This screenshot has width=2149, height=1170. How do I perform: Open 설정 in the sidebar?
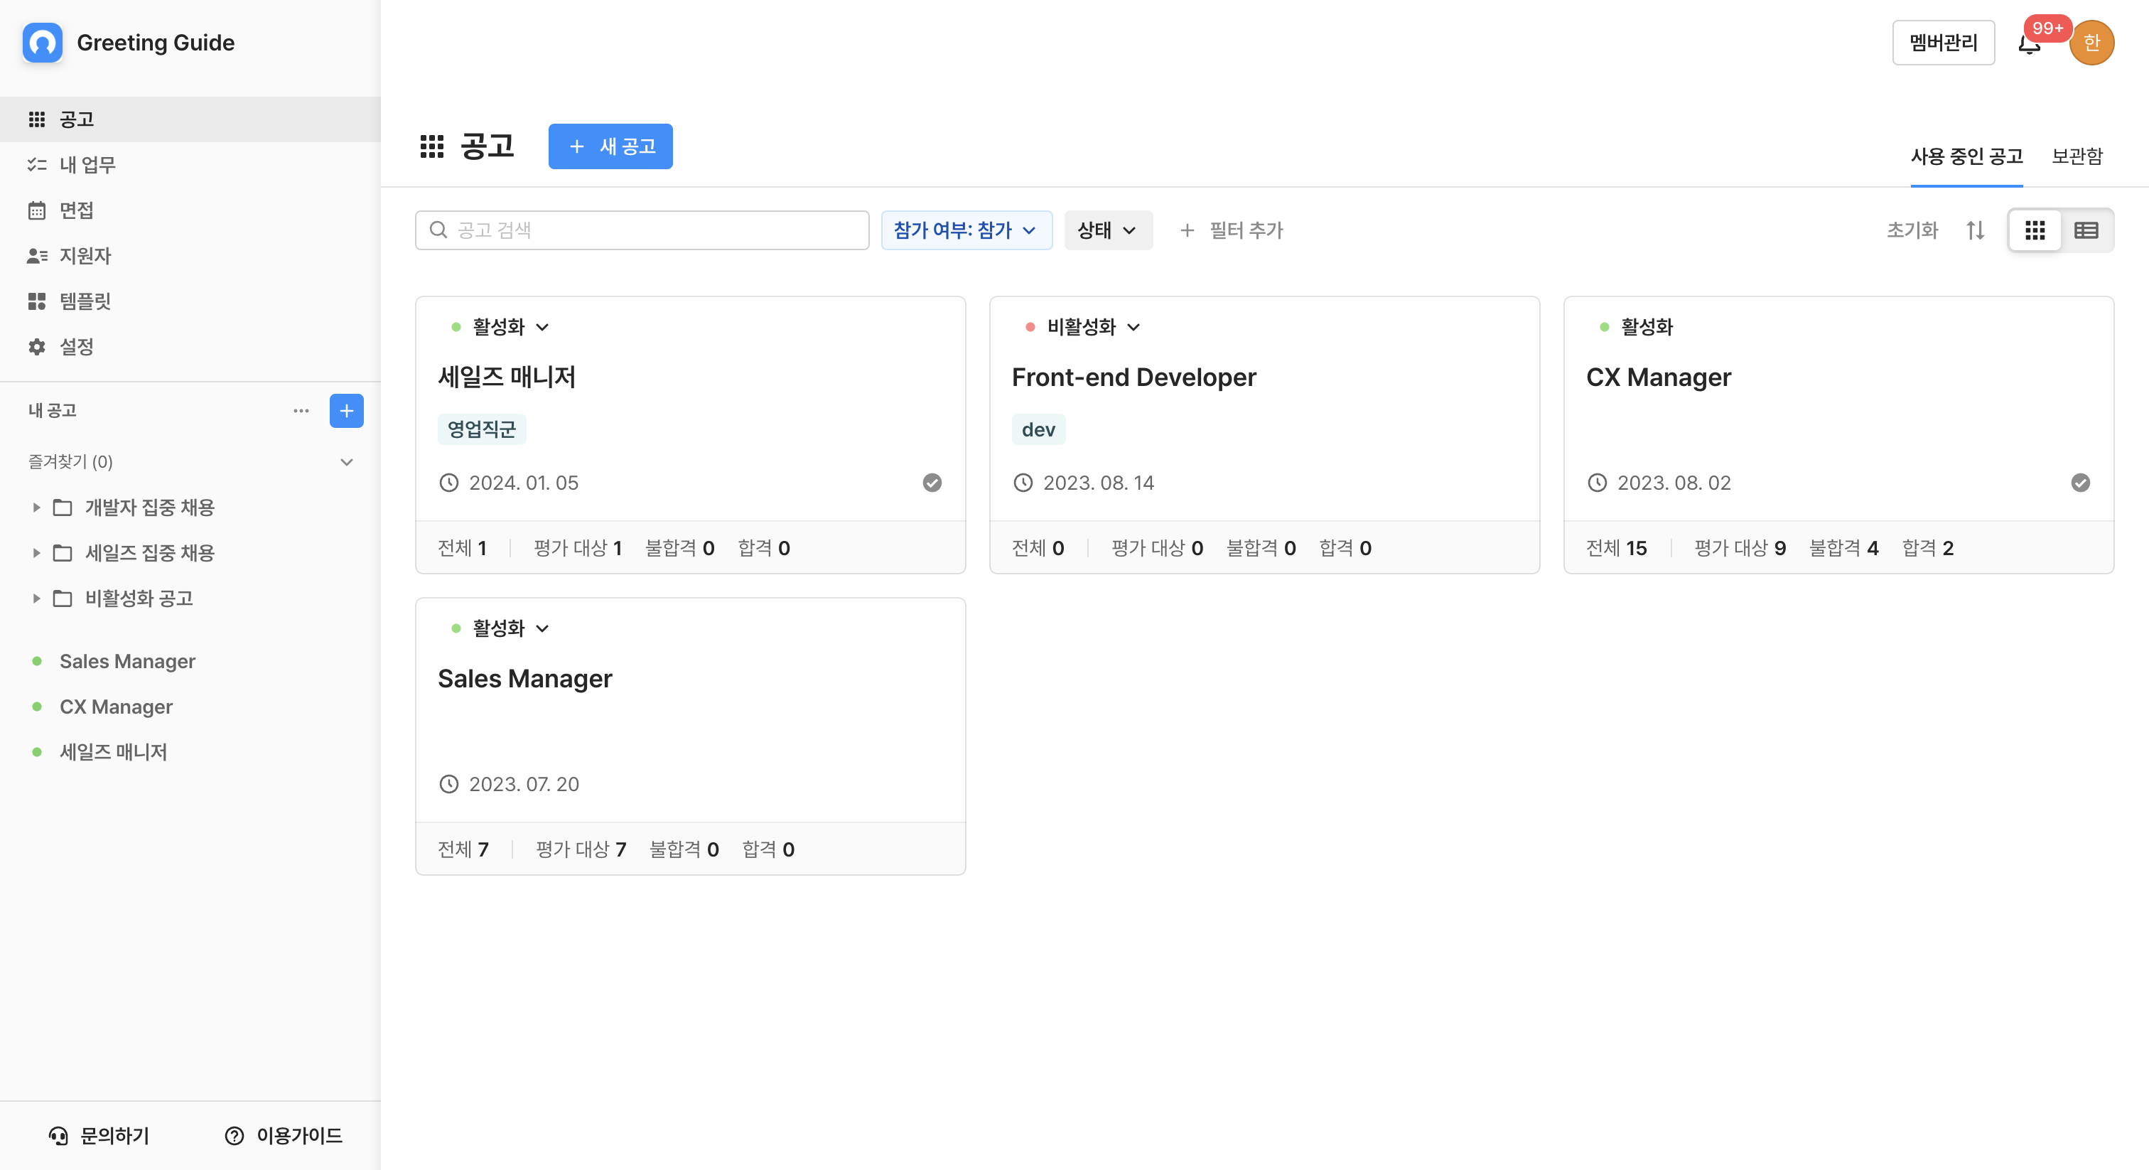[190, 346]
